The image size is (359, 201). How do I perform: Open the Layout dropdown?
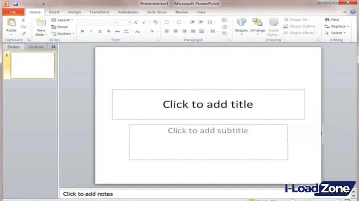pyautogui.click(x=62, y=20)
